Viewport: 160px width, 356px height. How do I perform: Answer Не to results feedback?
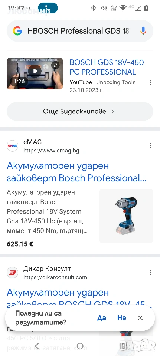122,318
